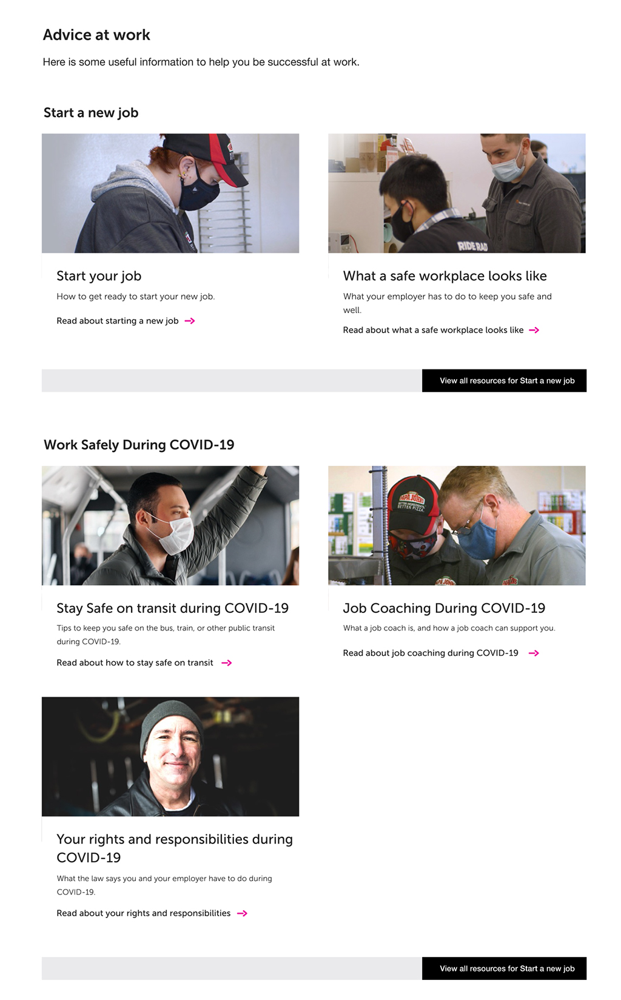Click pink arrow after job coaching link
Image resolution: width=621 pixels, height=1000 pixels.
pyautogui.click(x=534, y=653)
